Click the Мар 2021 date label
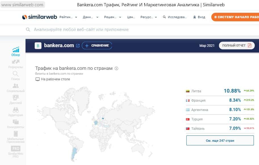This screenshot has height=165, width=259. (207, 46)
